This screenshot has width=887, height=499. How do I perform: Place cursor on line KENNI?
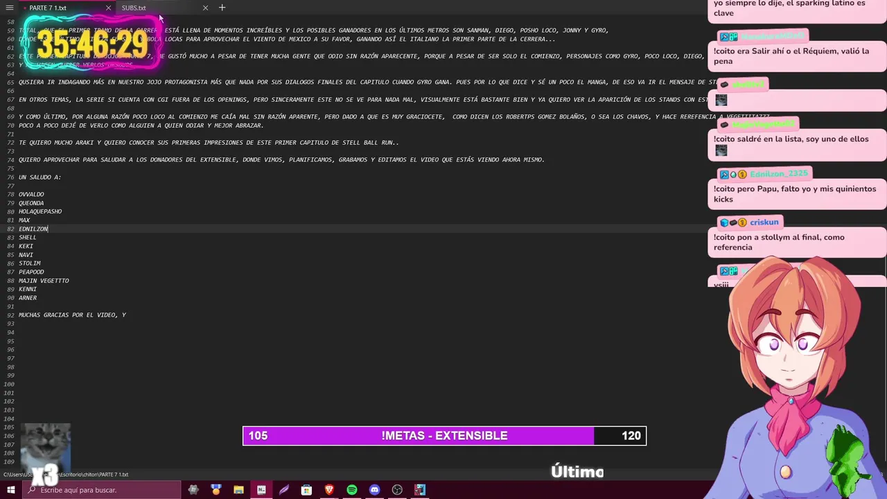click(28, 289)
